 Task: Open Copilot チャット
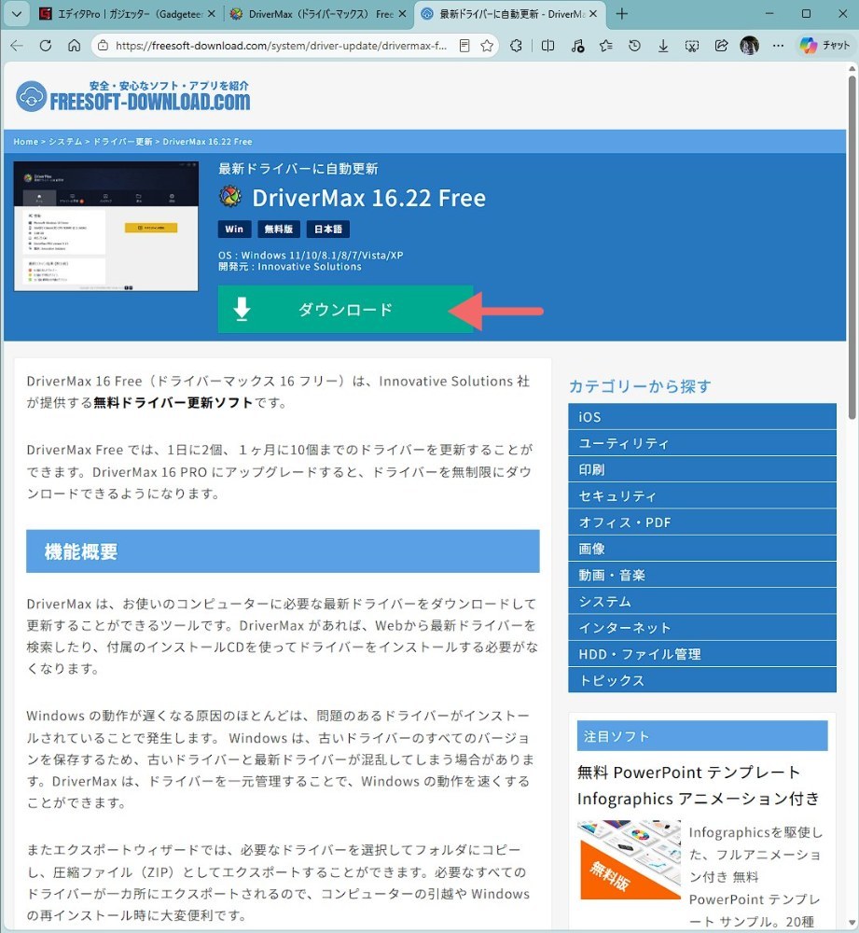(x=824, y=46)
